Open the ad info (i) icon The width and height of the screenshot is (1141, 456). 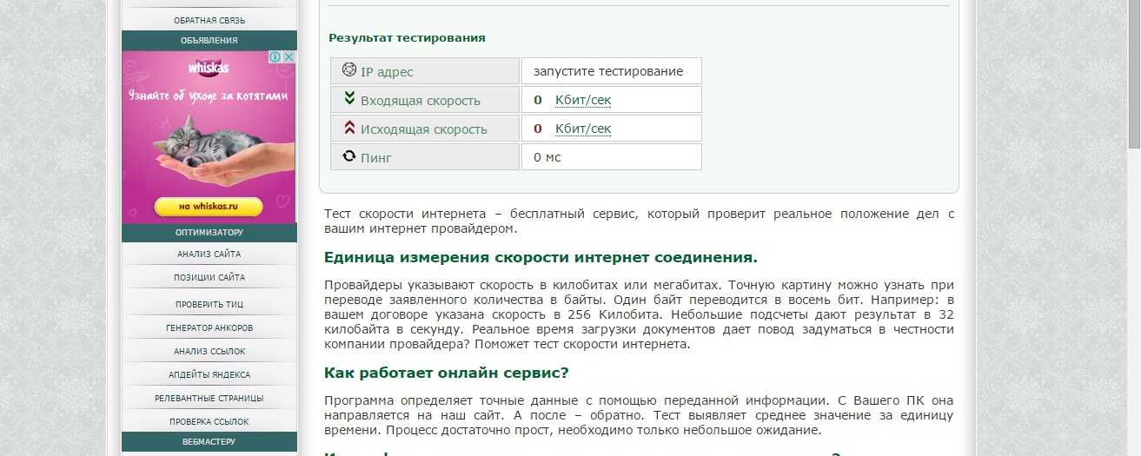tap(275, 56)
